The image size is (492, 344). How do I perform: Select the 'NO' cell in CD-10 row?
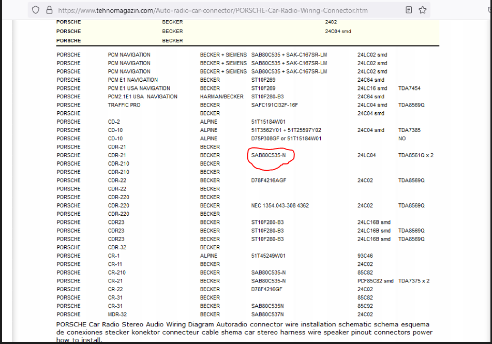(402, 139)
